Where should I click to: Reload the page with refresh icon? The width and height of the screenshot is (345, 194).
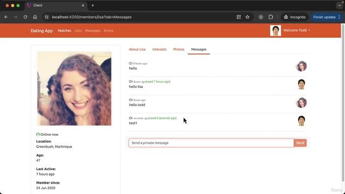[x=25, y=17]
